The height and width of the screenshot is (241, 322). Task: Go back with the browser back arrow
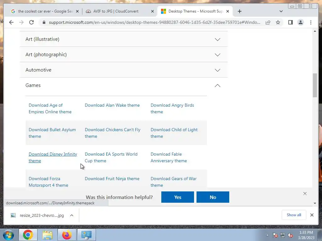pyautogui.click(x=11, y=22)
